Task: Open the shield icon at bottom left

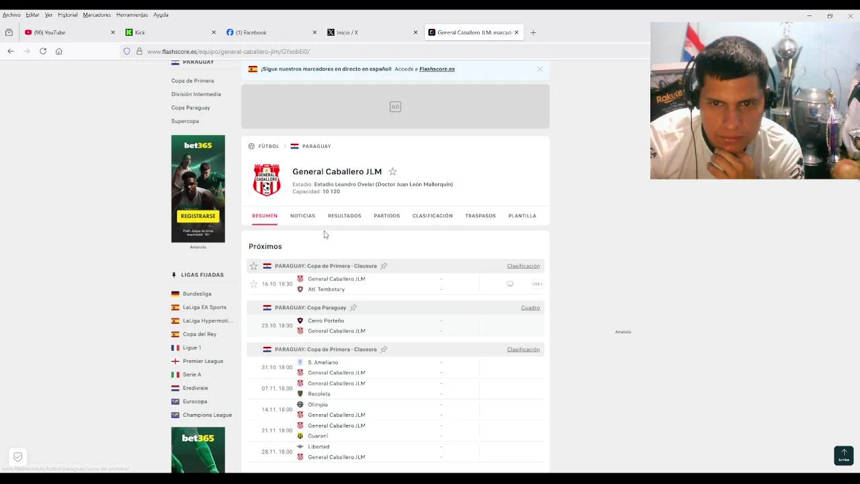Action: pos(18,456)
